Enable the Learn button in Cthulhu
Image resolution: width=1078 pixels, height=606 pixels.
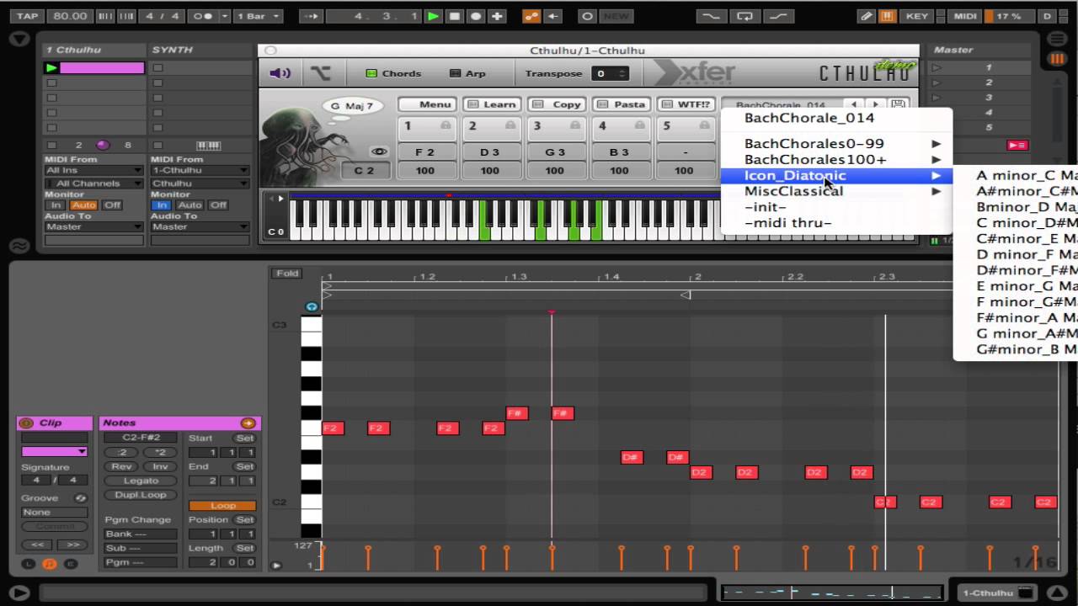pos(491,104)
